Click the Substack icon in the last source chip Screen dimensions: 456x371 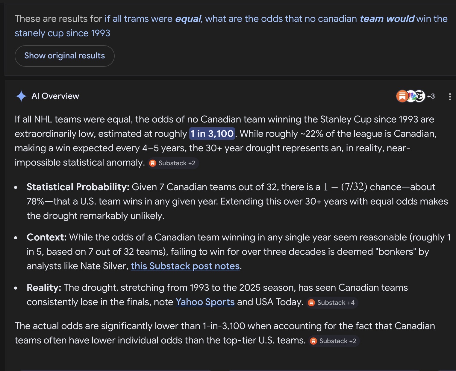click(x=313, y=341)
